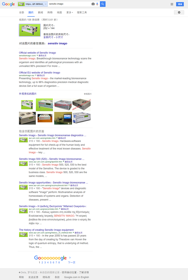Screen dimensions: 188x280
Task: Click the uploaded device image thumbnail
Action: pos(30,30)
